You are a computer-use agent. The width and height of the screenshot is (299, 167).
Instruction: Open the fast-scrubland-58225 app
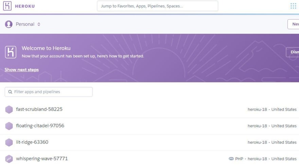coord(39,109)
